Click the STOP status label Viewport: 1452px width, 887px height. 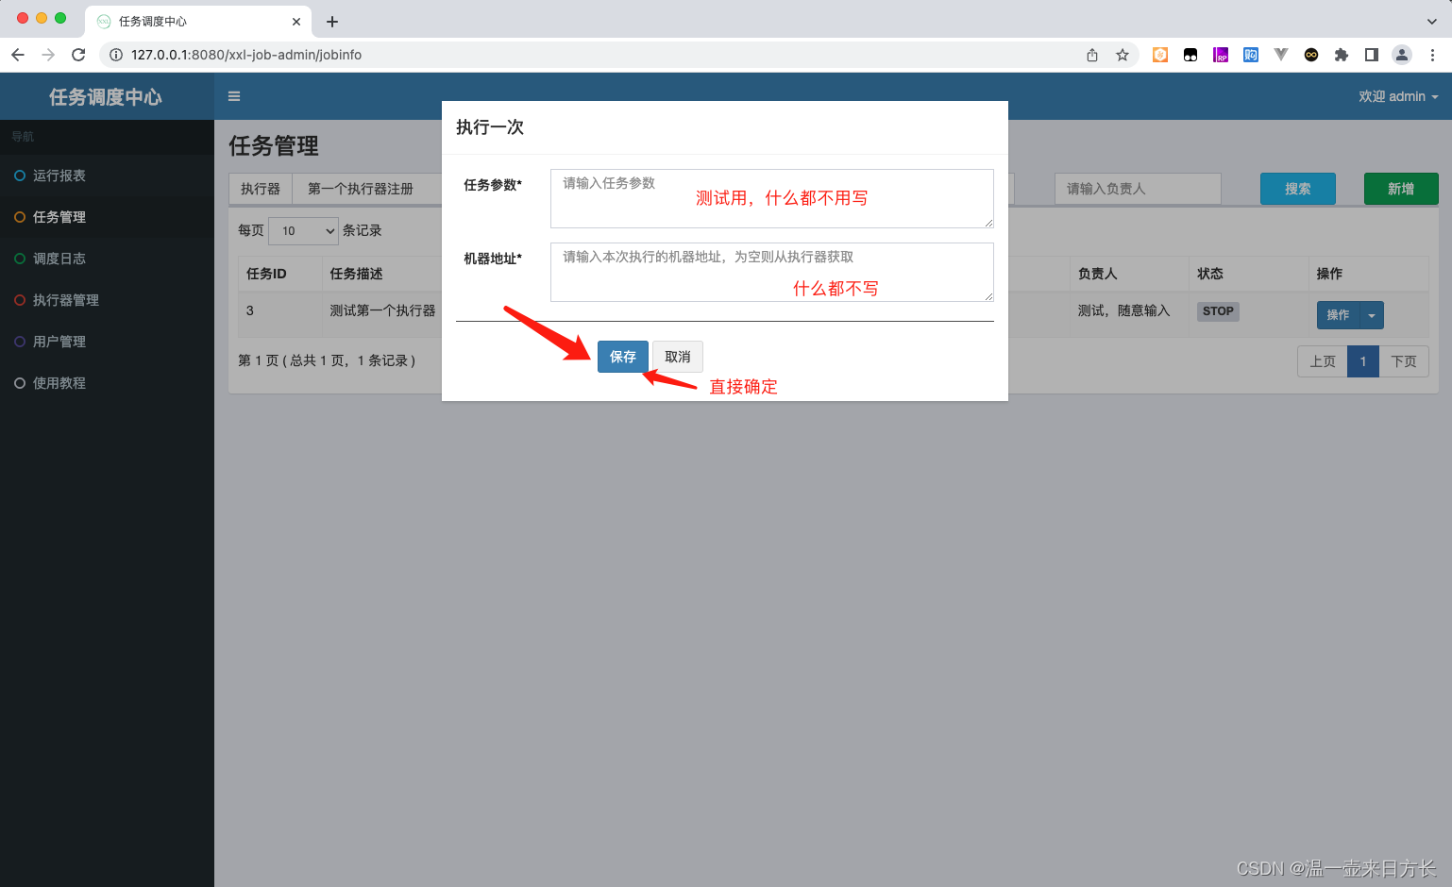pos(1218,311)
